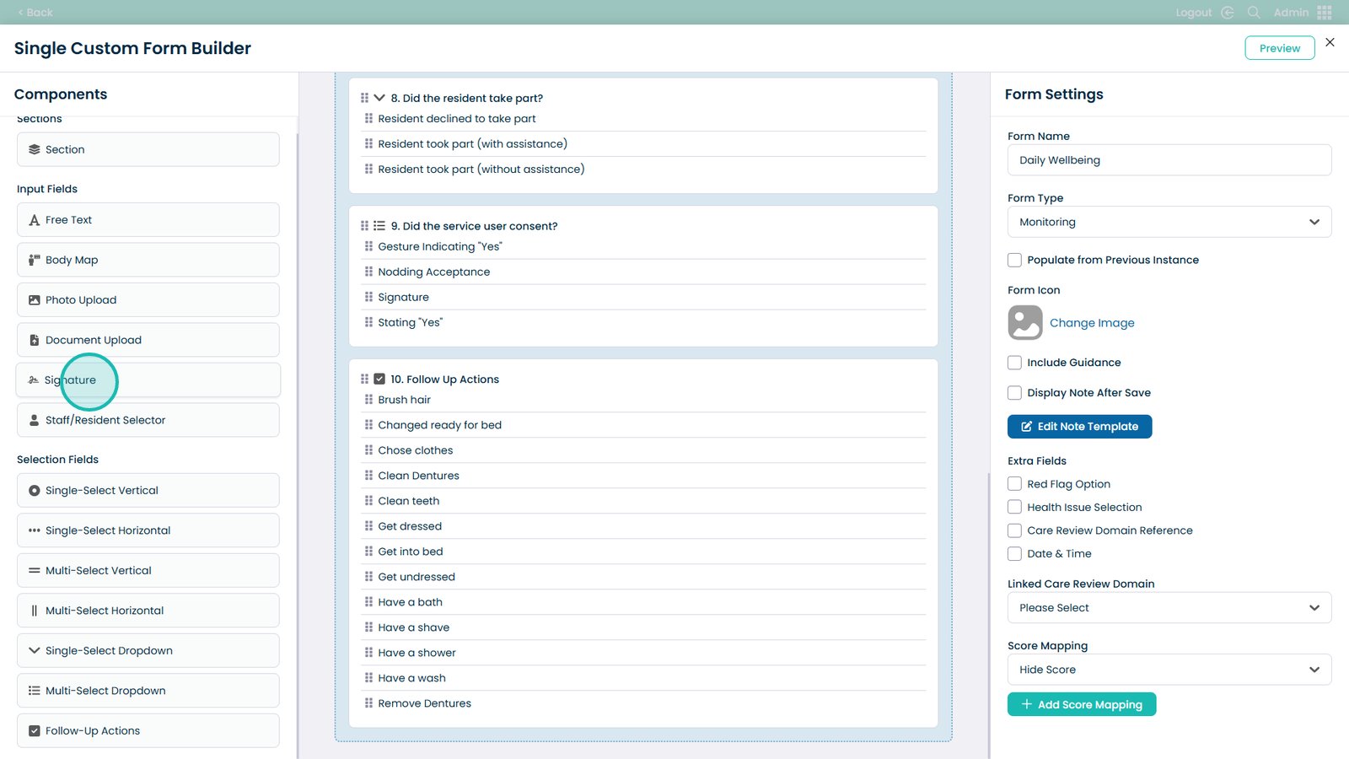Viewport: 1349px width, 759px height.
Task: Add the Document Upload component
Action: (x=148, y=340)
